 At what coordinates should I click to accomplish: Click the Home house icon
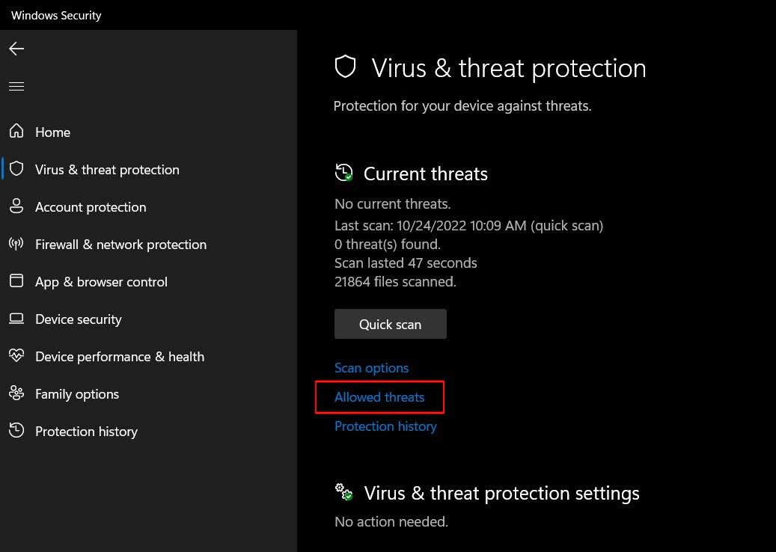click(x=16, y=132)
